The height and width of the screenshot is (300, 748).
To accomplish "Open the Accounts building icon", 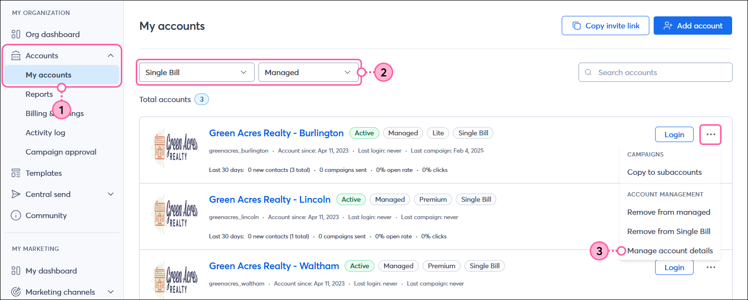I will (15, 55).
